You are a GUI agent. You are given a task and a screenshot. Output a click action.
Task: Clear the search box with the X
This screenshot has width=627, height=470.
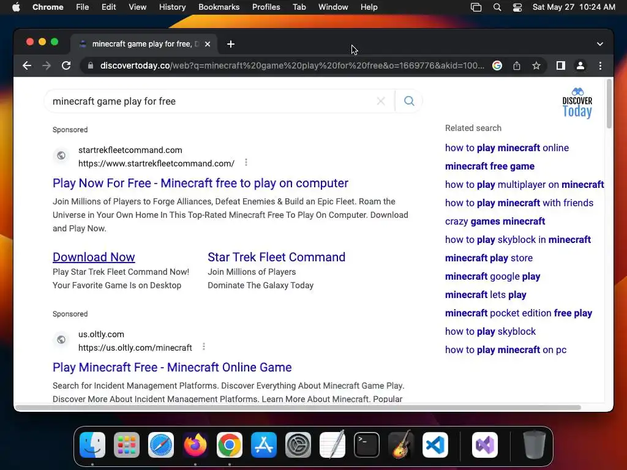[x=381, y=101]
